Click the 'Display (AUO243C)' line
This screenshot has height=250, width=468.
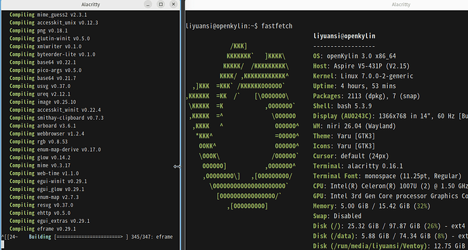pyautogui.click(x=391, y=116)
